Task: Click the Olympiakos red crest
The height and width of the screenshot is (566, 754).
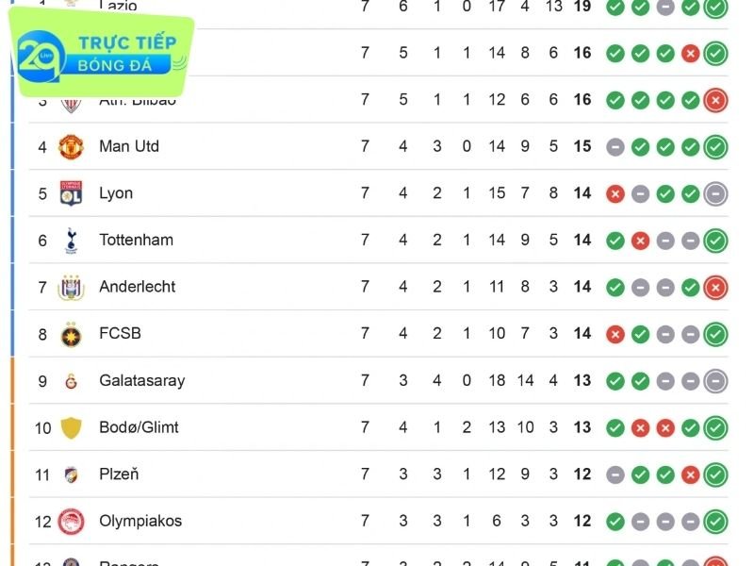Action: pos(71,521)
